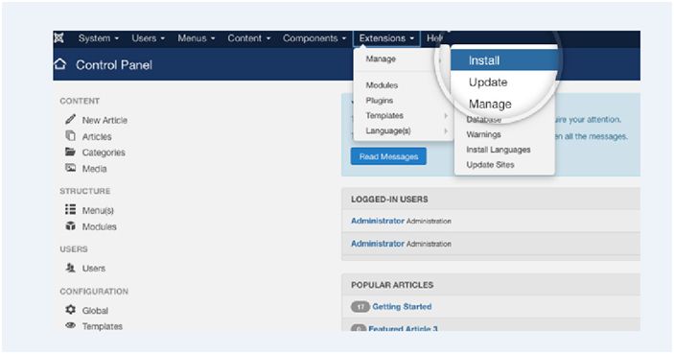Click the Articles pages icon
674x354 pixels.
[71, 136]
